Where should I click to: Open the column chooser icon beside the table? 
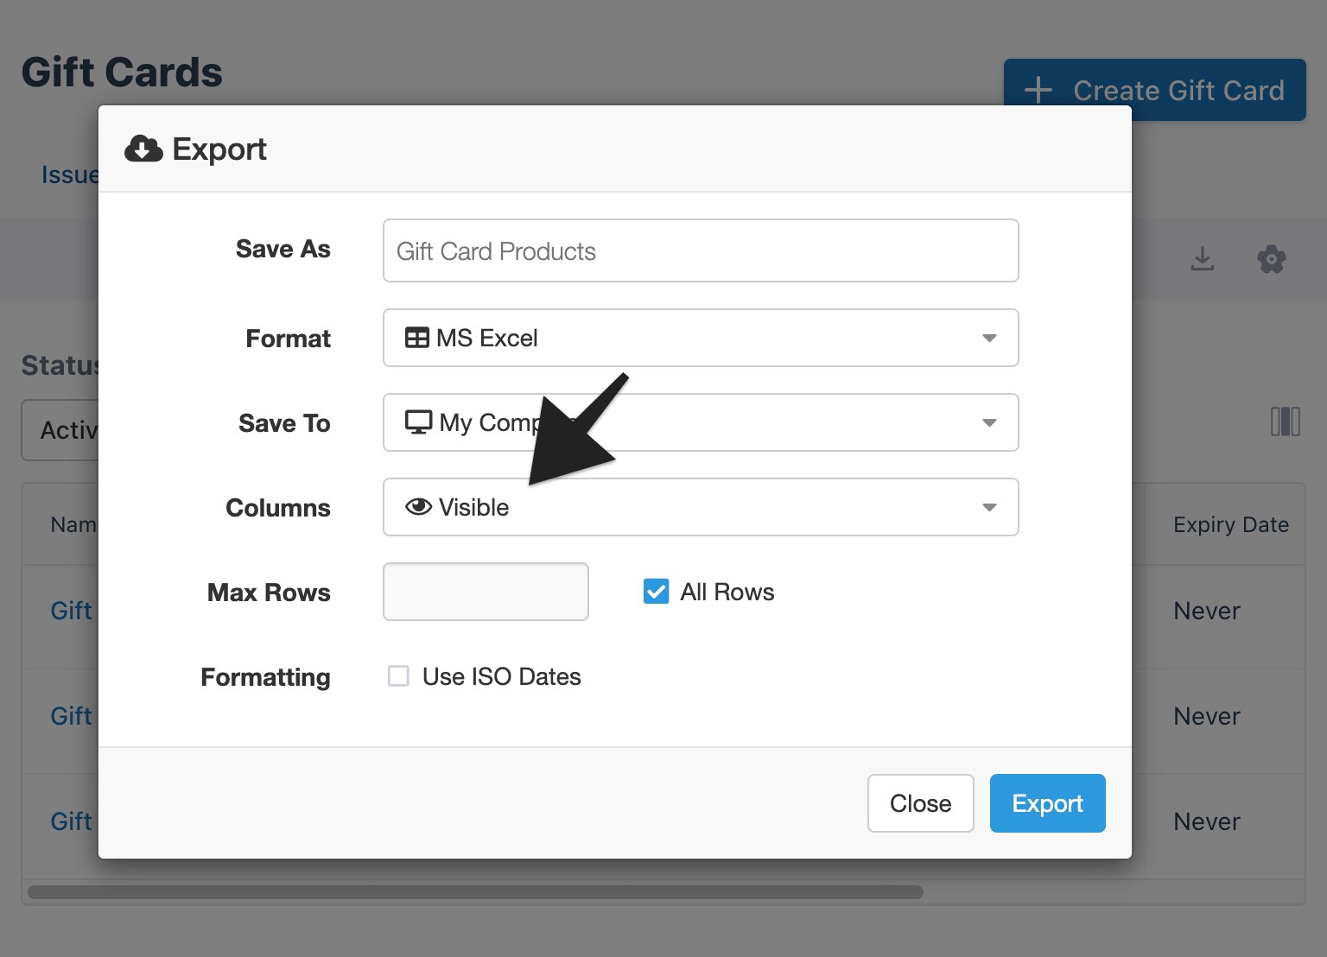coord(1286,421)
